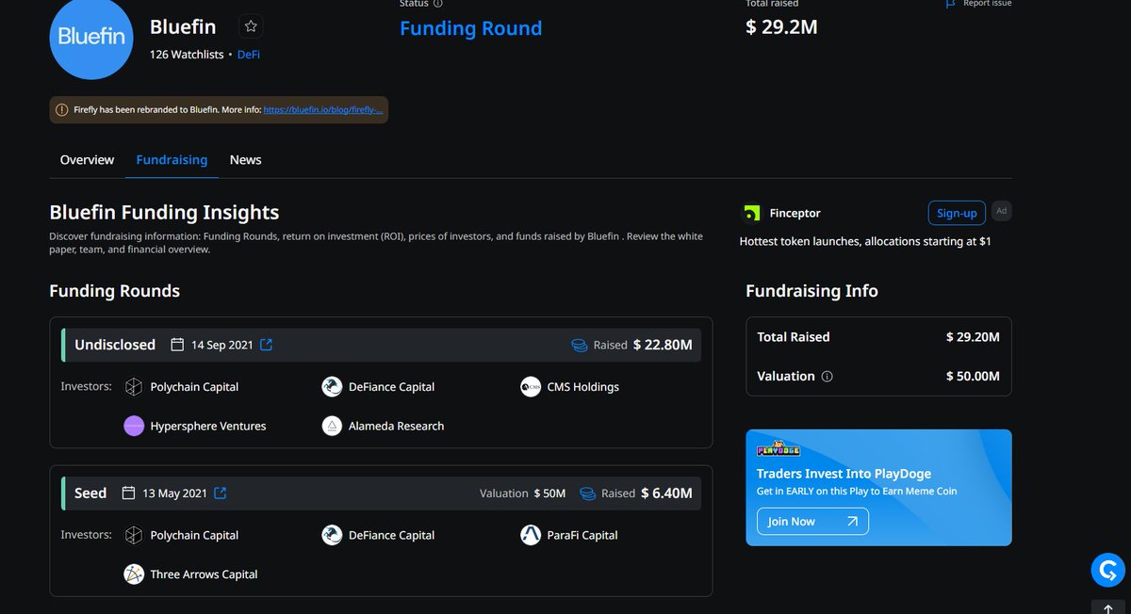Click the 'Traders Invest Into PlayDoge' headline
Image resolution: width=1131 pixels, height=614 pixels.
[844, 474]
